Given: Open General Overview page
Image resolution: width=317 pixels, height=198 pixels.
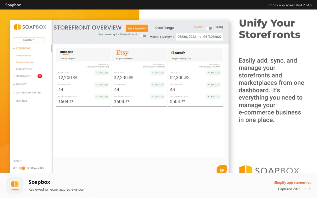Looking at the screenshot, I should tap(24, 56).
